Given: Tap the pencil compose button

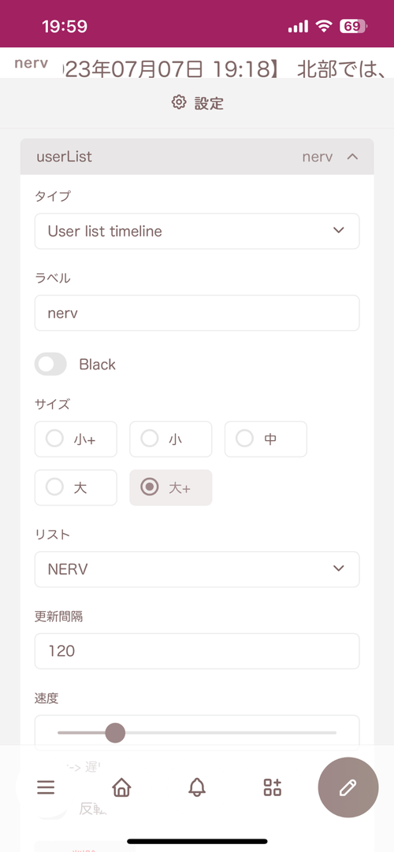Looking at the screenshot, I should [x=348, y=787].
